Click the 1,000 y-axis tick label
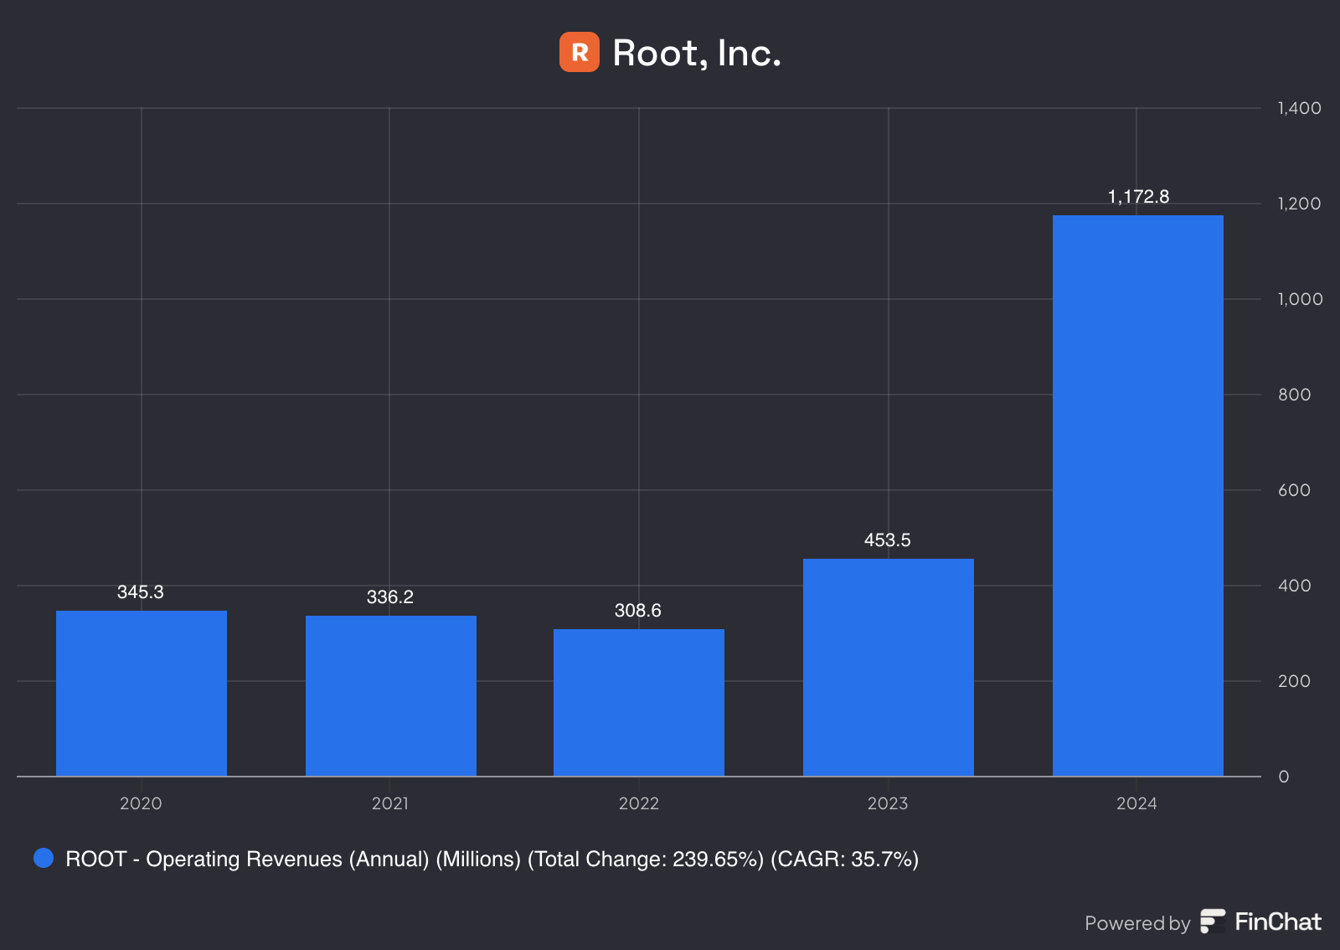Screen dimensions: 1340x950 click(1301, 299)
